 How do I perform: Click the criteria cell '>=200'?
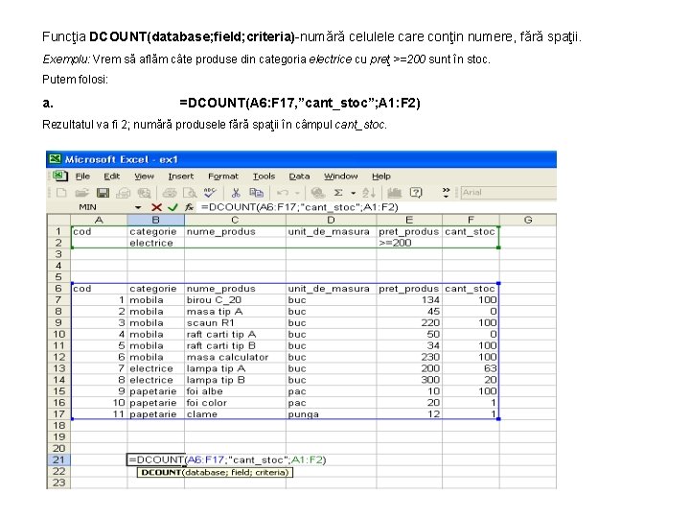(409, 243)
